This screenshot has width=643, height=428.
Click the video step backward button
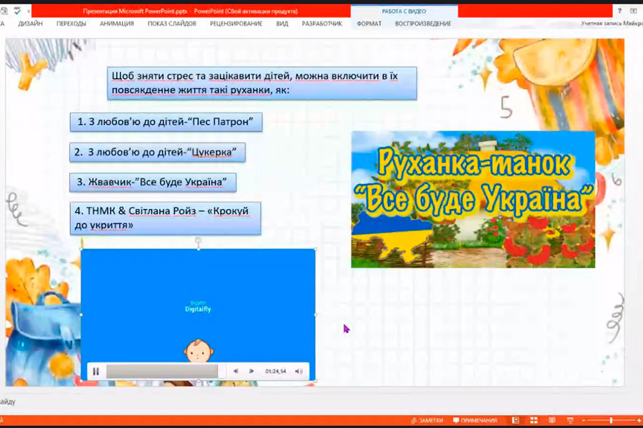tap(236, 372)
